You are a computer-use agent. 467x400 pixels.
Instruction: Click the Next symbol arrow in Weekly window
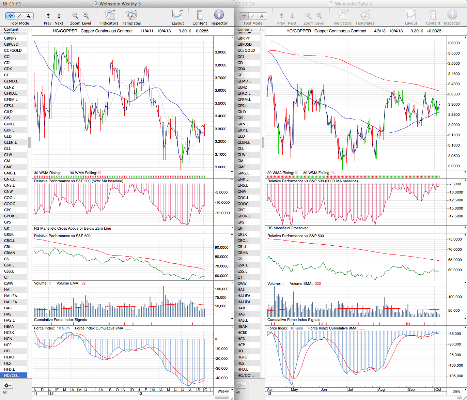[59, 16]
